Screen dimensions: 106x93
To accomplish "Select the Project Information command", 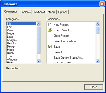I will (x=65, y=41).
